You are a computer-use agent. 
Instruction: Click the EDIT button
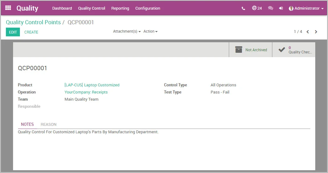pos(13,32)
